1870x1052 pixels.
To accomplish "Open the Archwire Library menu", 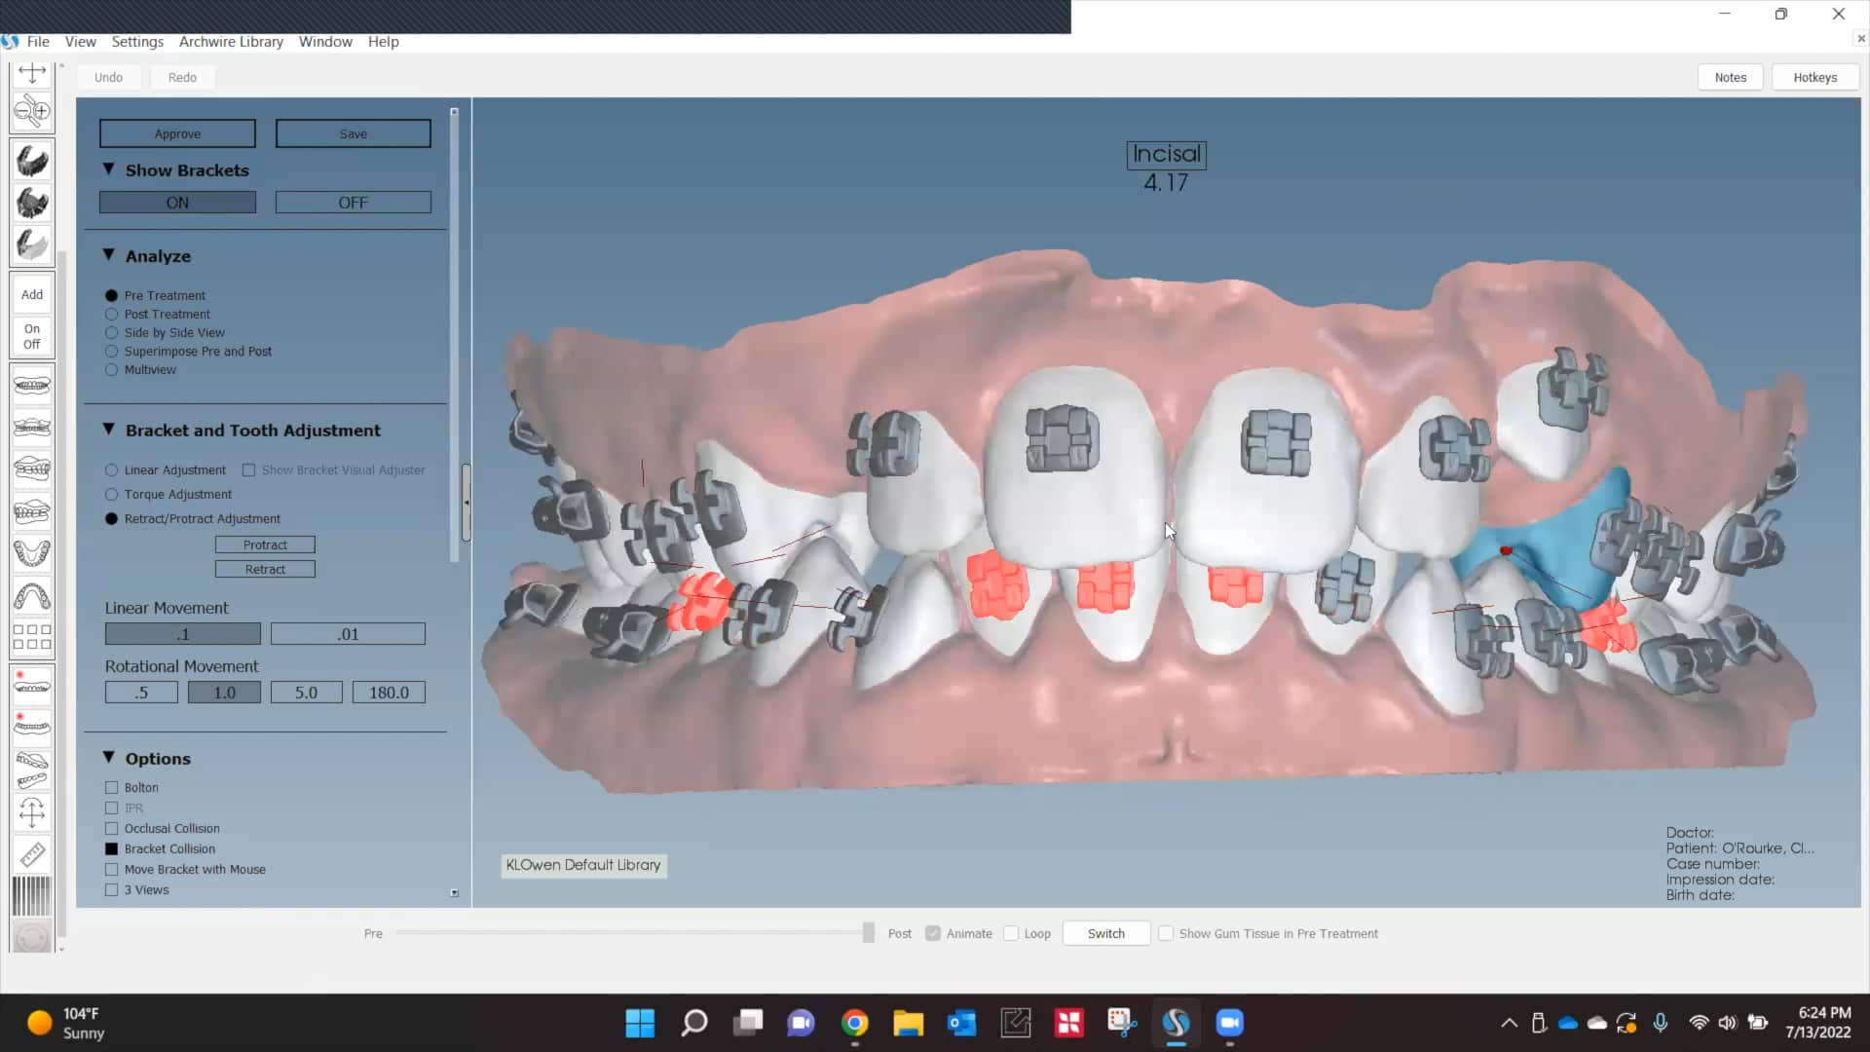I will pyautogui.click(x=230, y=42).
